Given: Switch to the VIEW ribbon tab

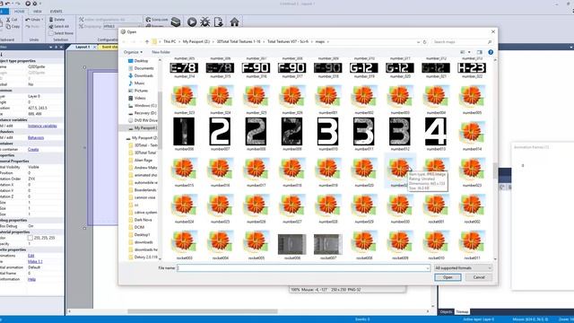Looking at the screenshot, I should tap(38, 12).
